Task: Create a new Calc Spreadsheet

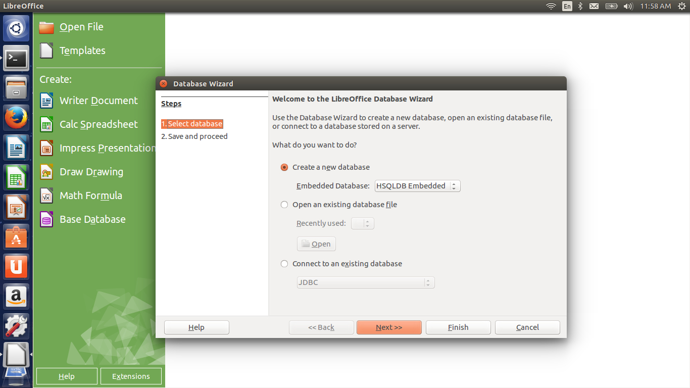Action: click(88, 124)
